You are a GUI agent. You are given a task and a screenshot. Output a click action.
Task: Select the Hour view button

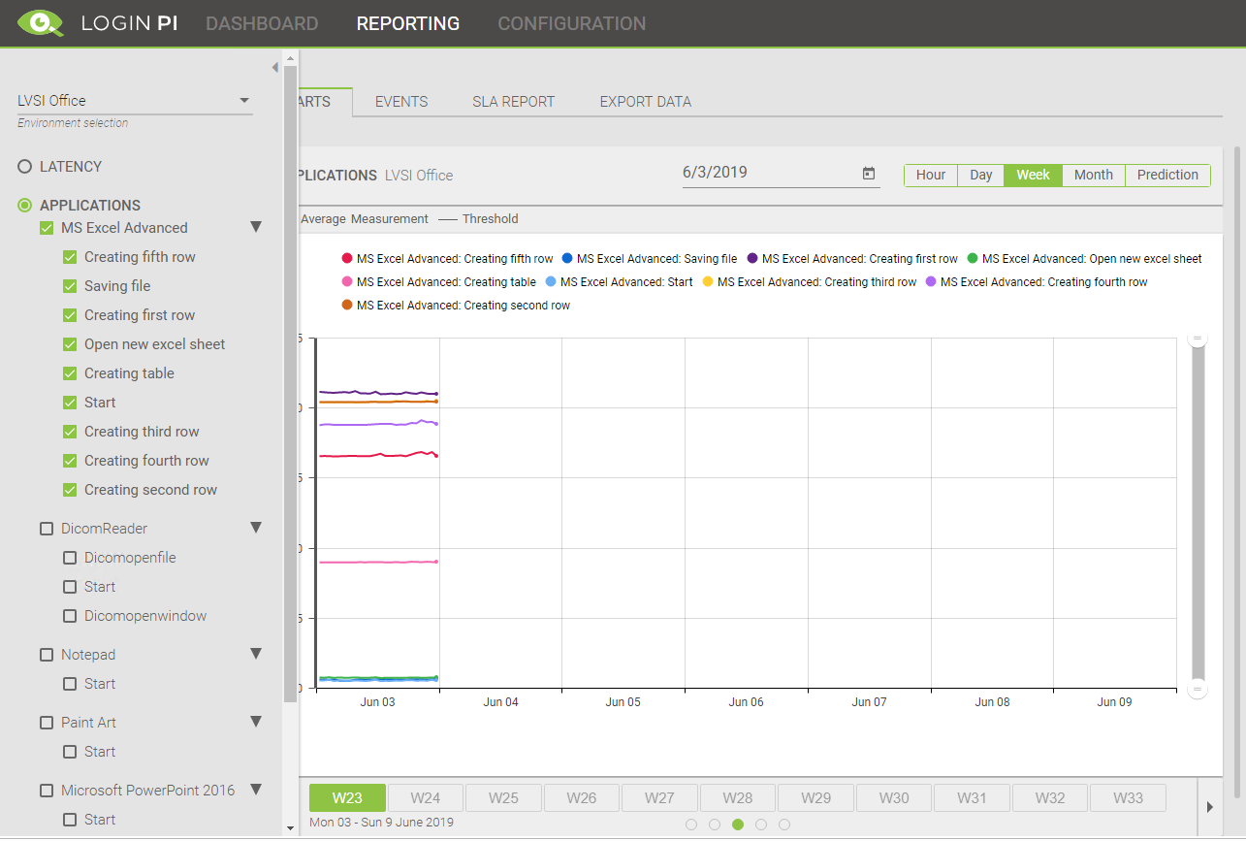pyautogui.click(x=931, y=175)
